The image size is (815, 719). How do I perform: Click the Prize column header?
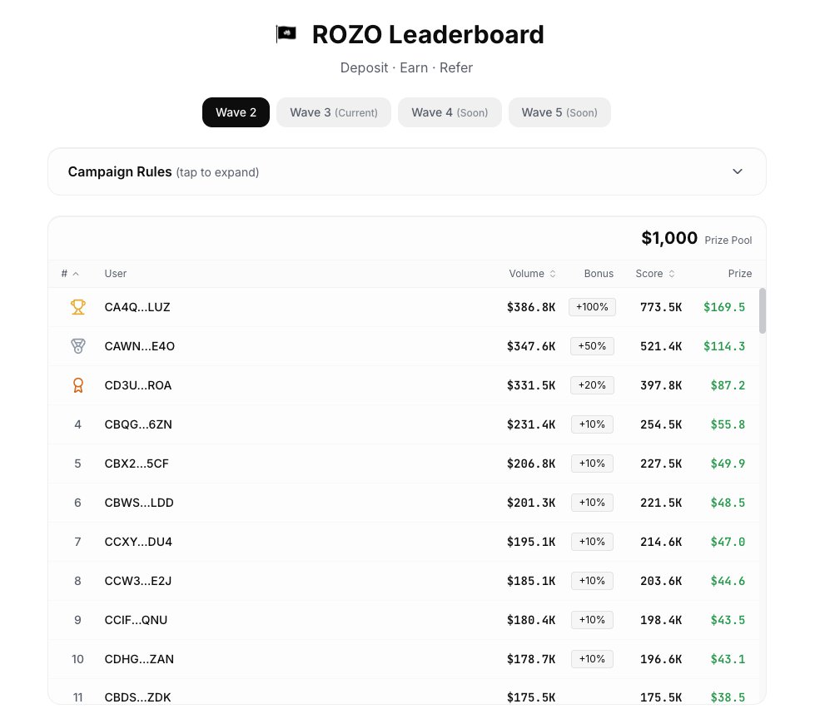[739, 274]
